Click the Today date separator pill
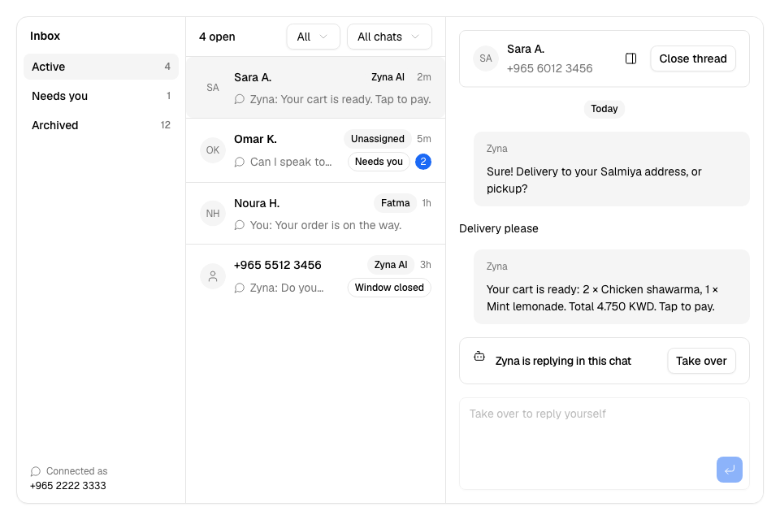This screenshot has width=780, height=520. coord(604,109)
